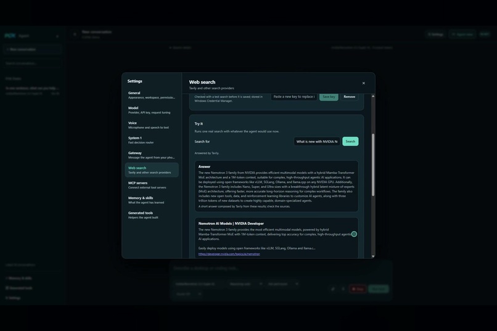Close the Settings dialog with the X icon
Image resolution: width=497 pixels, height=331 pixels.
pyautogui.click(x=364, y=83)
